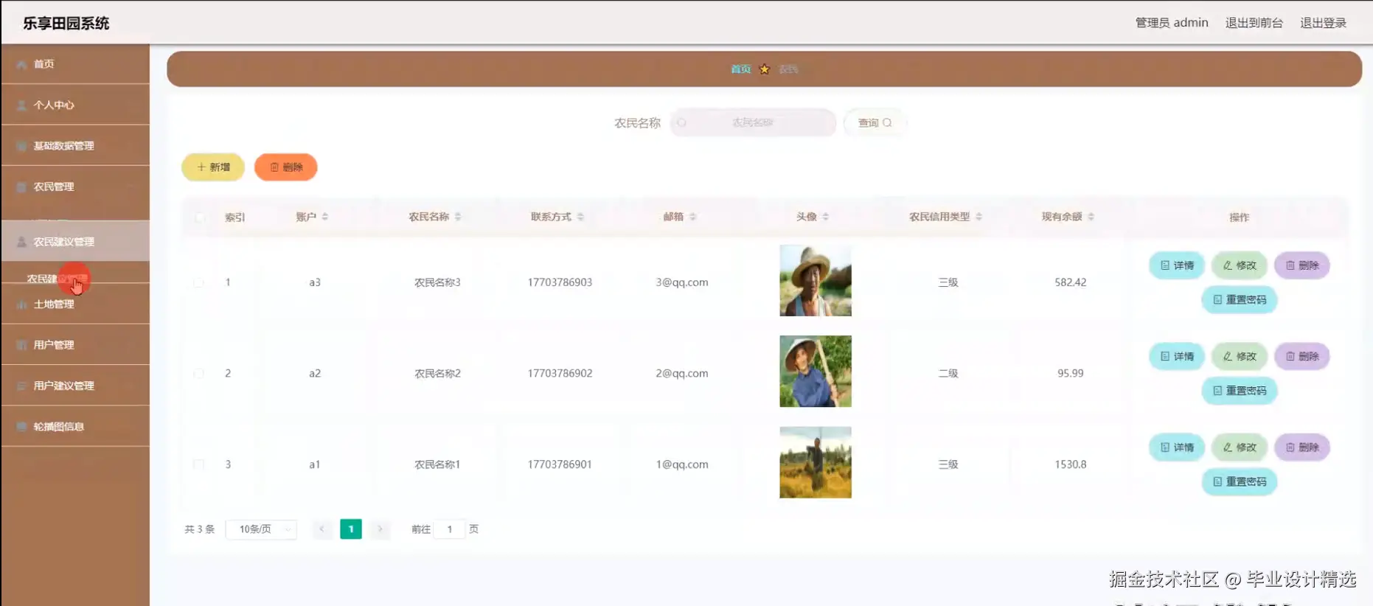Screen dimensions: 1373x606
Task: Select page 1 in pagination
Action: click(351, 529)
